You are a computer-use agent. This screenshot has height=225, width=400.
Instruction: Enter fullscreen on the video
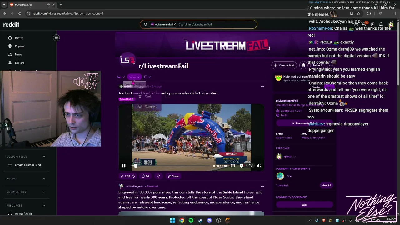(x=250, y=166)
